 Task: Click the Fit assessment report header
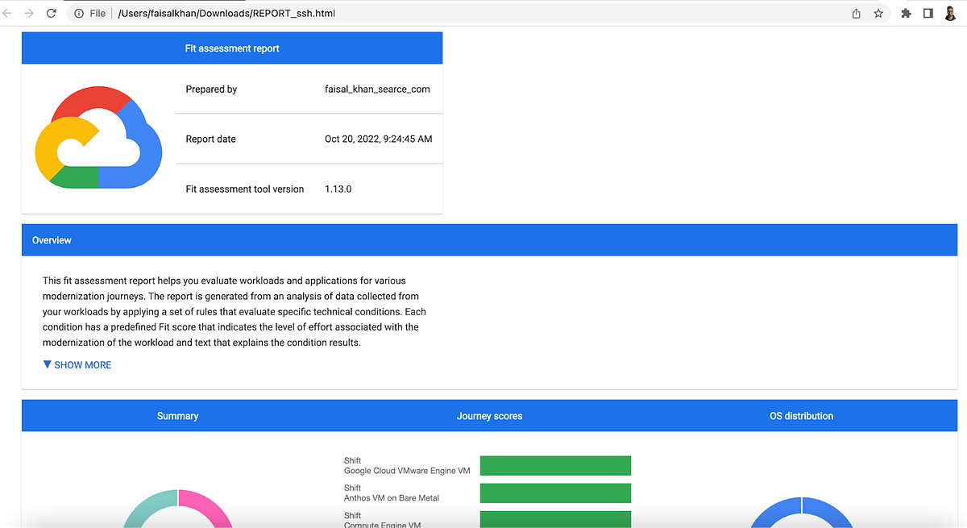click(x=232, y=48)
